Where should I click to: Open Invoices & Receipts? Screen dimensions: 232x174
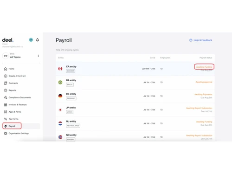(18, 104)
